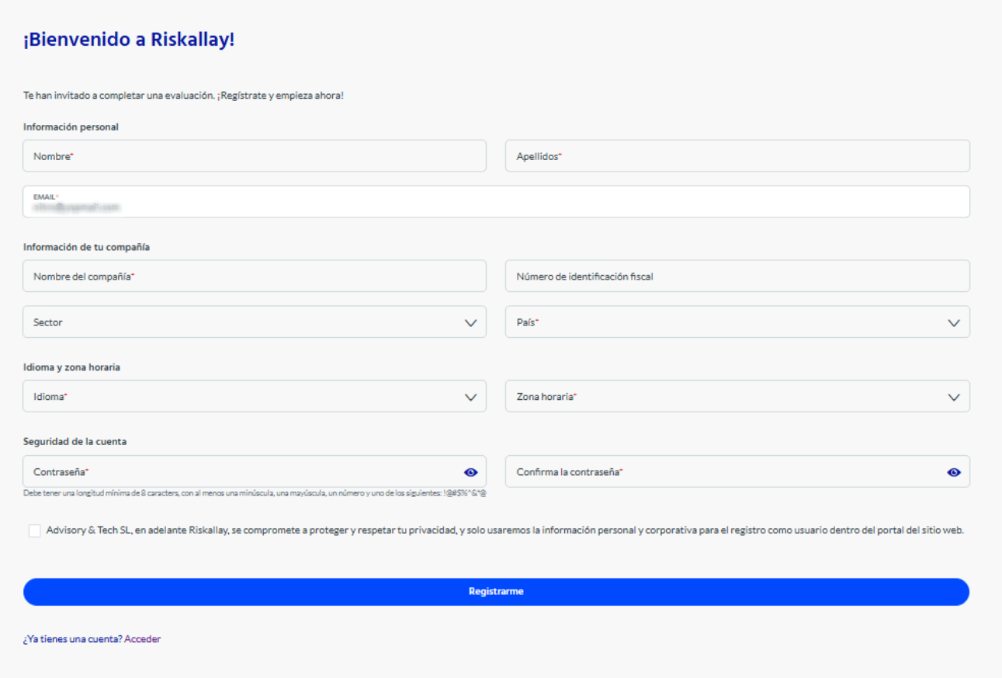Click the Idioma y zona horaria label
This screenshot has height=678, width=1002.
71,367
